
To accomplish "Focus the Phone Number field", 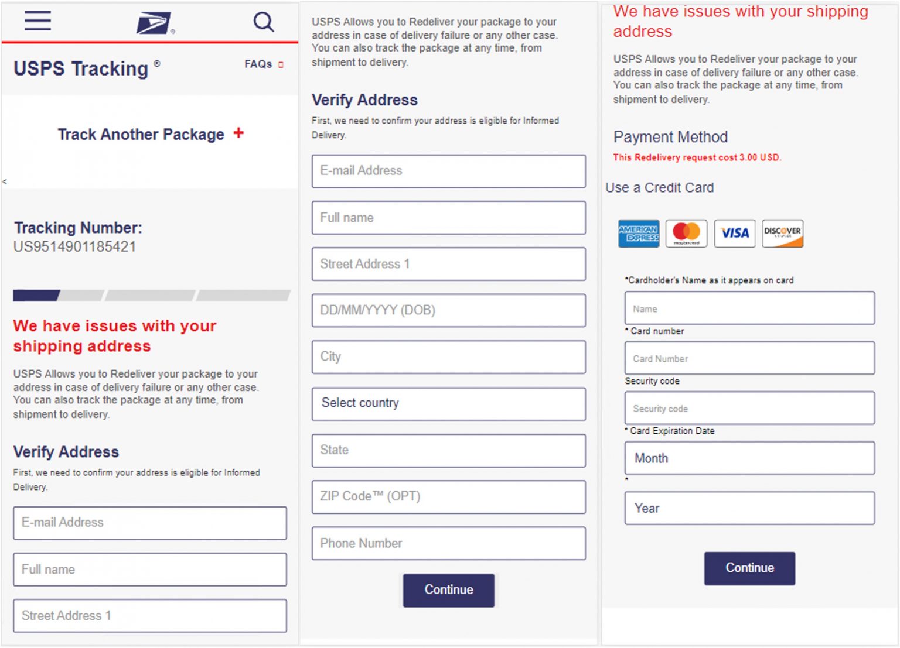I will 448,543.
